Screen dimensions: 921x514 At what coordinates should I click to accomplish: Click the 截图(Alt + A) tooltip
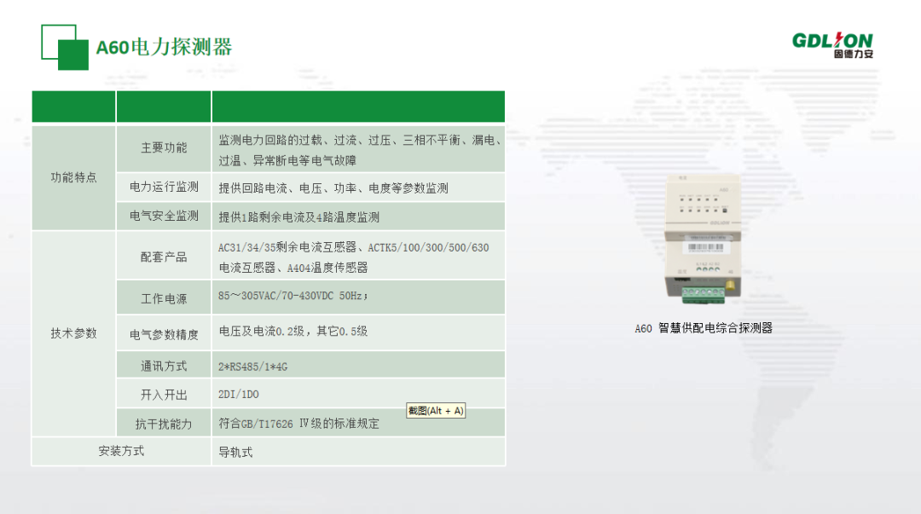pyautogui.click(x=436, y=411)
